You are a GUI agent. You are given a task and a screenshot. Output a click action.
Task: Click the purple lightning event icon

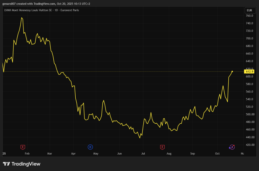(x=231, y=147)
